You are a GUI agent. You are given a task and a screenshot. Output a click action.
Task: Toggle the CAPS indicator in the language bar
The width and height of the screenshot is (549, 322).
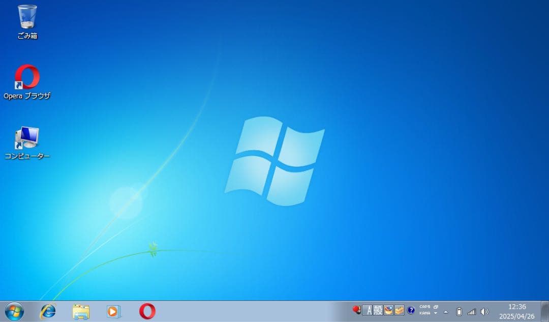(x=425, y=306)
